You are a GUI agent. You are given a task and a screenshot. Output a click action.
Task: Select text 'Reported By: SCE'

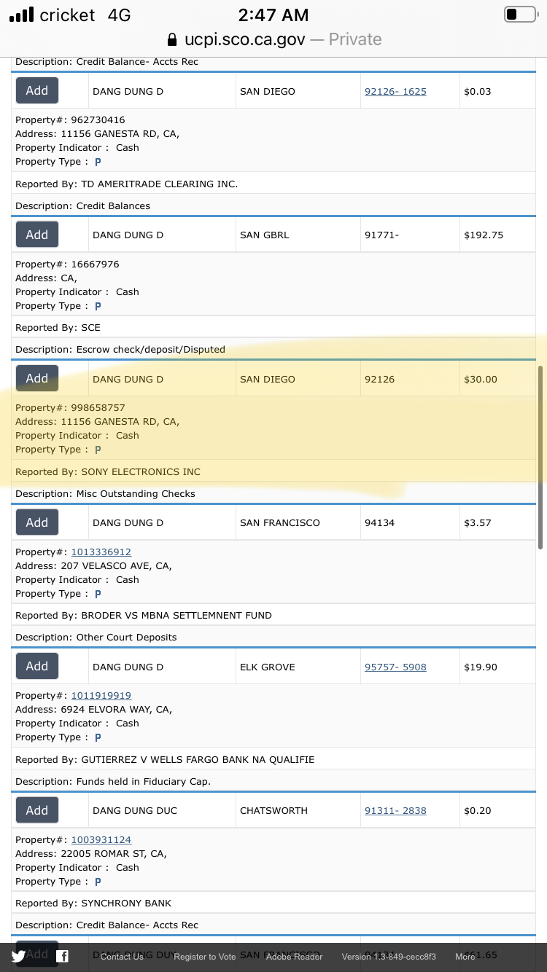pyautogui.click(x=58, y=327)
